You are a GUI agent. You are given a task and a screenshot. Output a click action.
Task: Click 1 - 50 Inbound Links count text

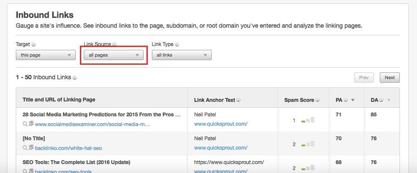[44, 78]
